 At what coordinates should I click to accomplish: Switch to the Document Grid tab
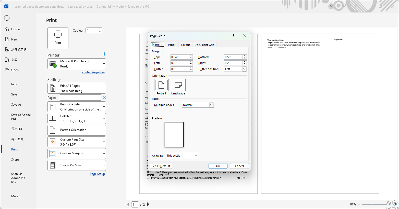click(204, 45)
